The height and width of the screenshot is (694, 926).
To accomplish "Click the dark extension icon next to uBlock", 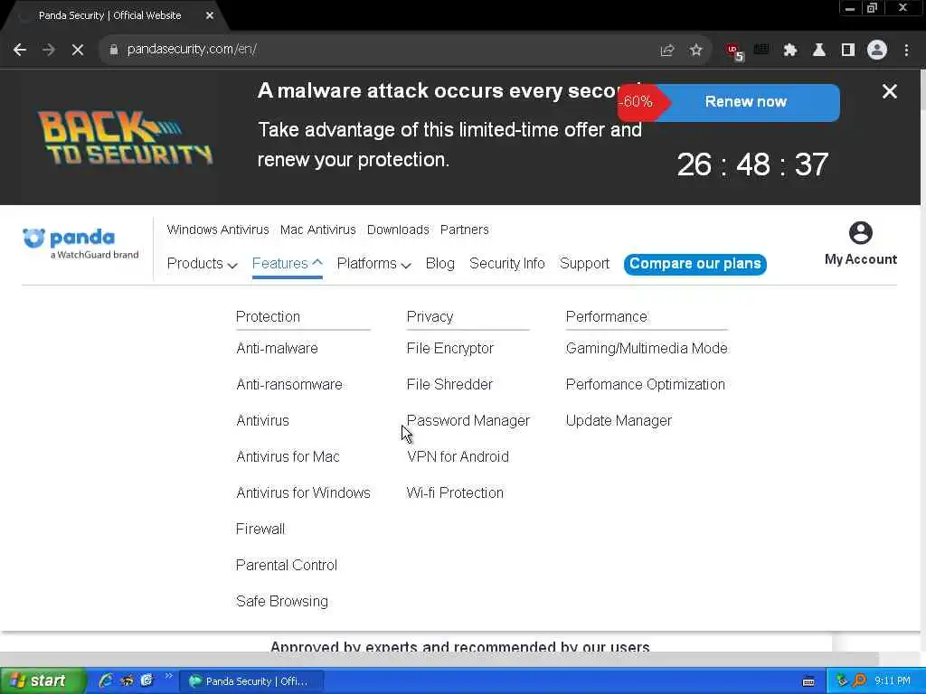I will coord(761,50).
